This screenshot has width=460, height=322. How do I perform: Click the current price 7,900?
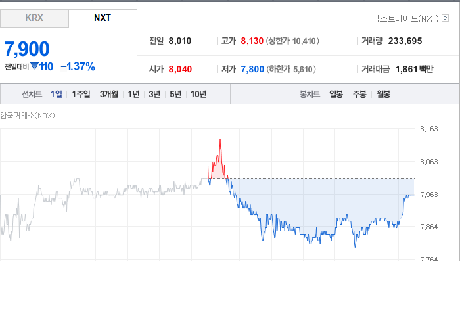(27, 49)
